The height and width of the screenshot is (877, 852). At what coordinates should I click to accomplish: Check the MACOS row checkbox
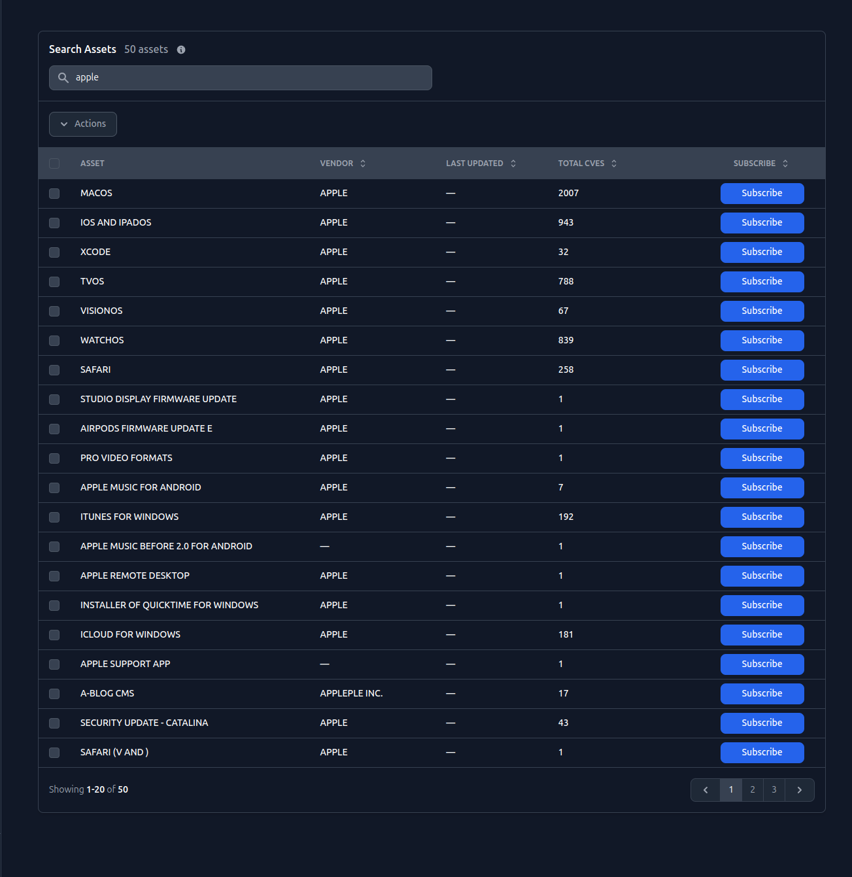(x=54, y=194)
